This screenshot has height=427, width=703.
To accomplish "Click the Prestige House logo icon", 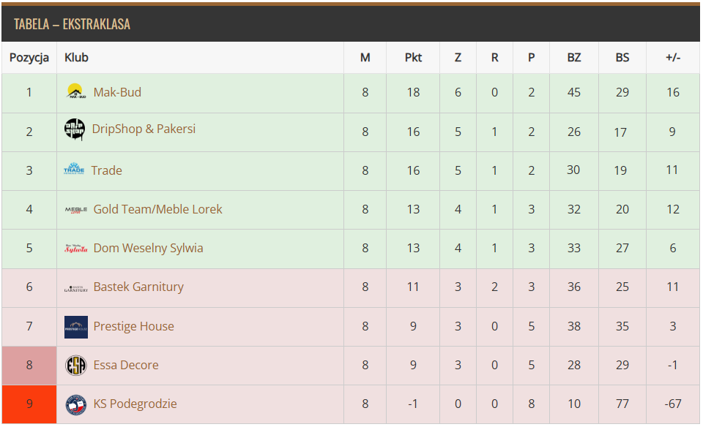I will [x=76, y=327].
